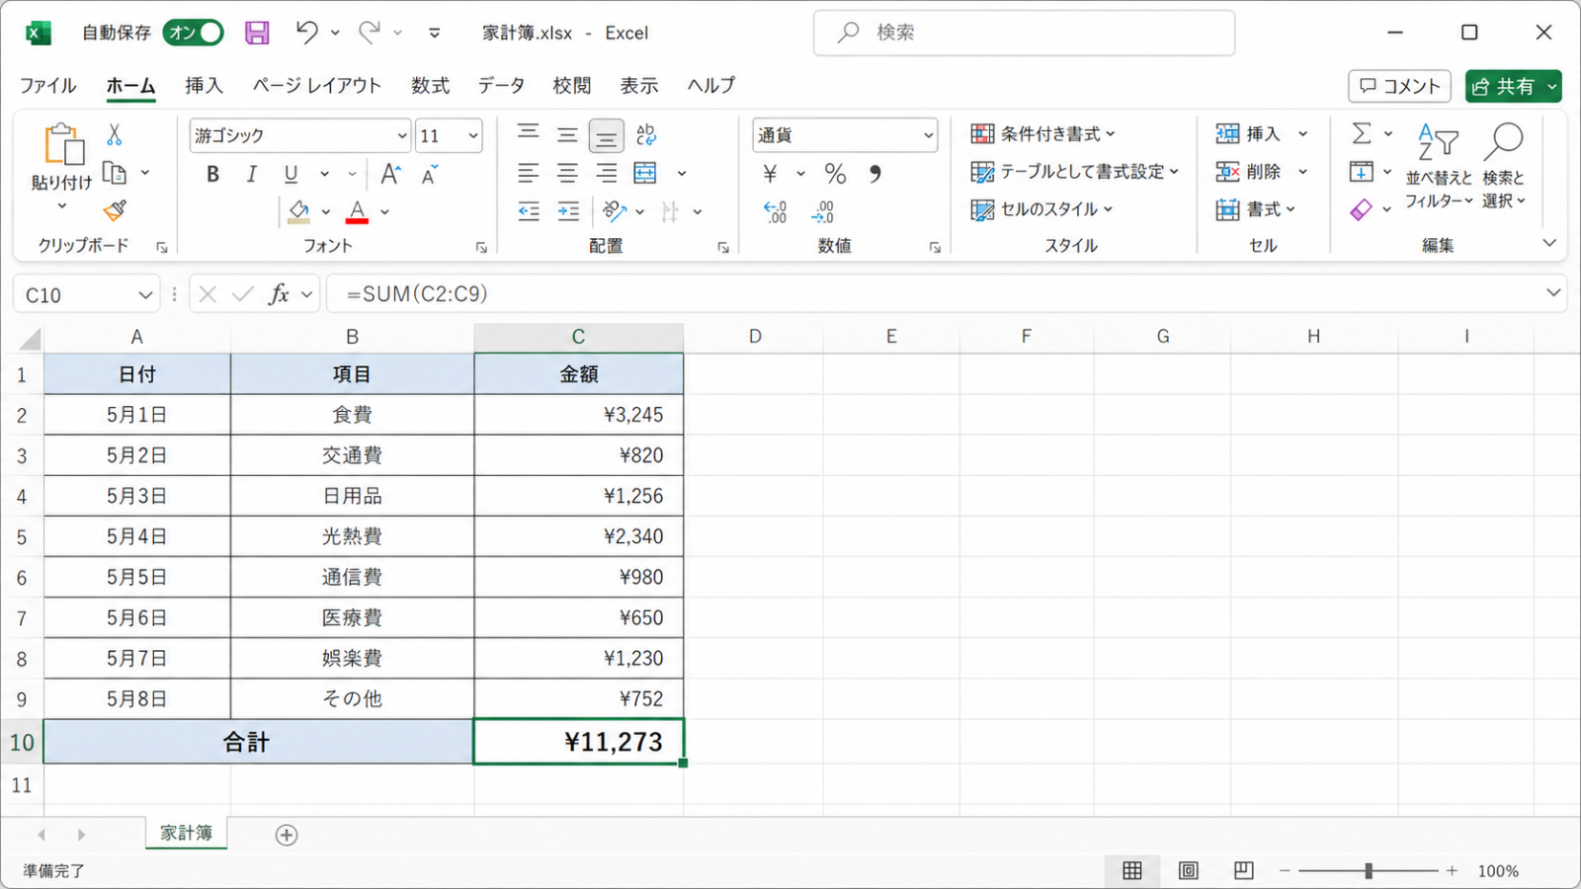
Task: Open the font size dropdown
Action: (473, 135)
